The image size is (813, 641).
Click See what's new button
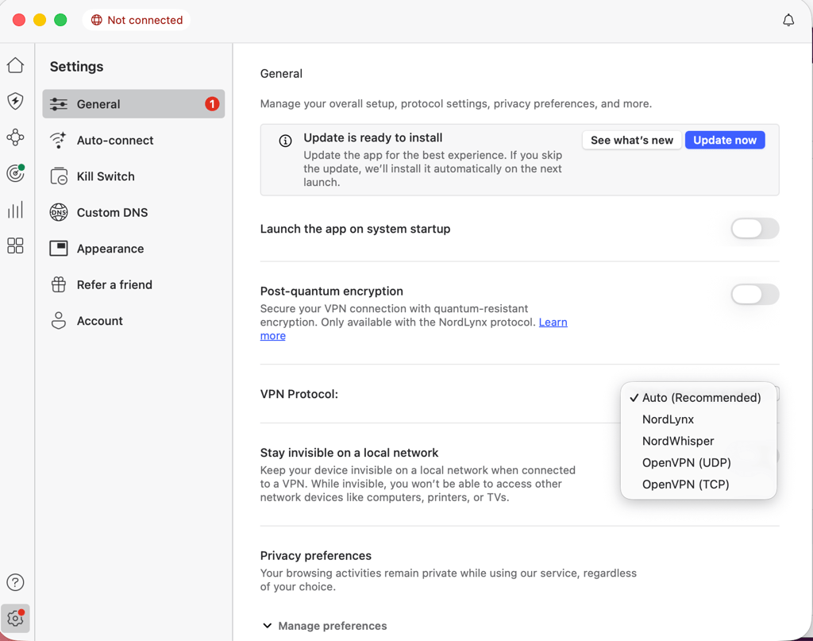tap(631, 140)
